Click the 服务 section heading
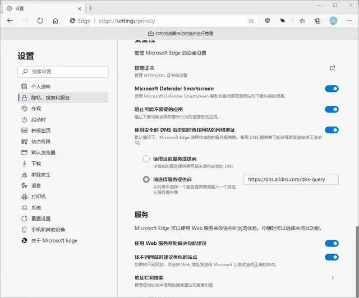Screen dimensions: 359x298 pos(141,215)
